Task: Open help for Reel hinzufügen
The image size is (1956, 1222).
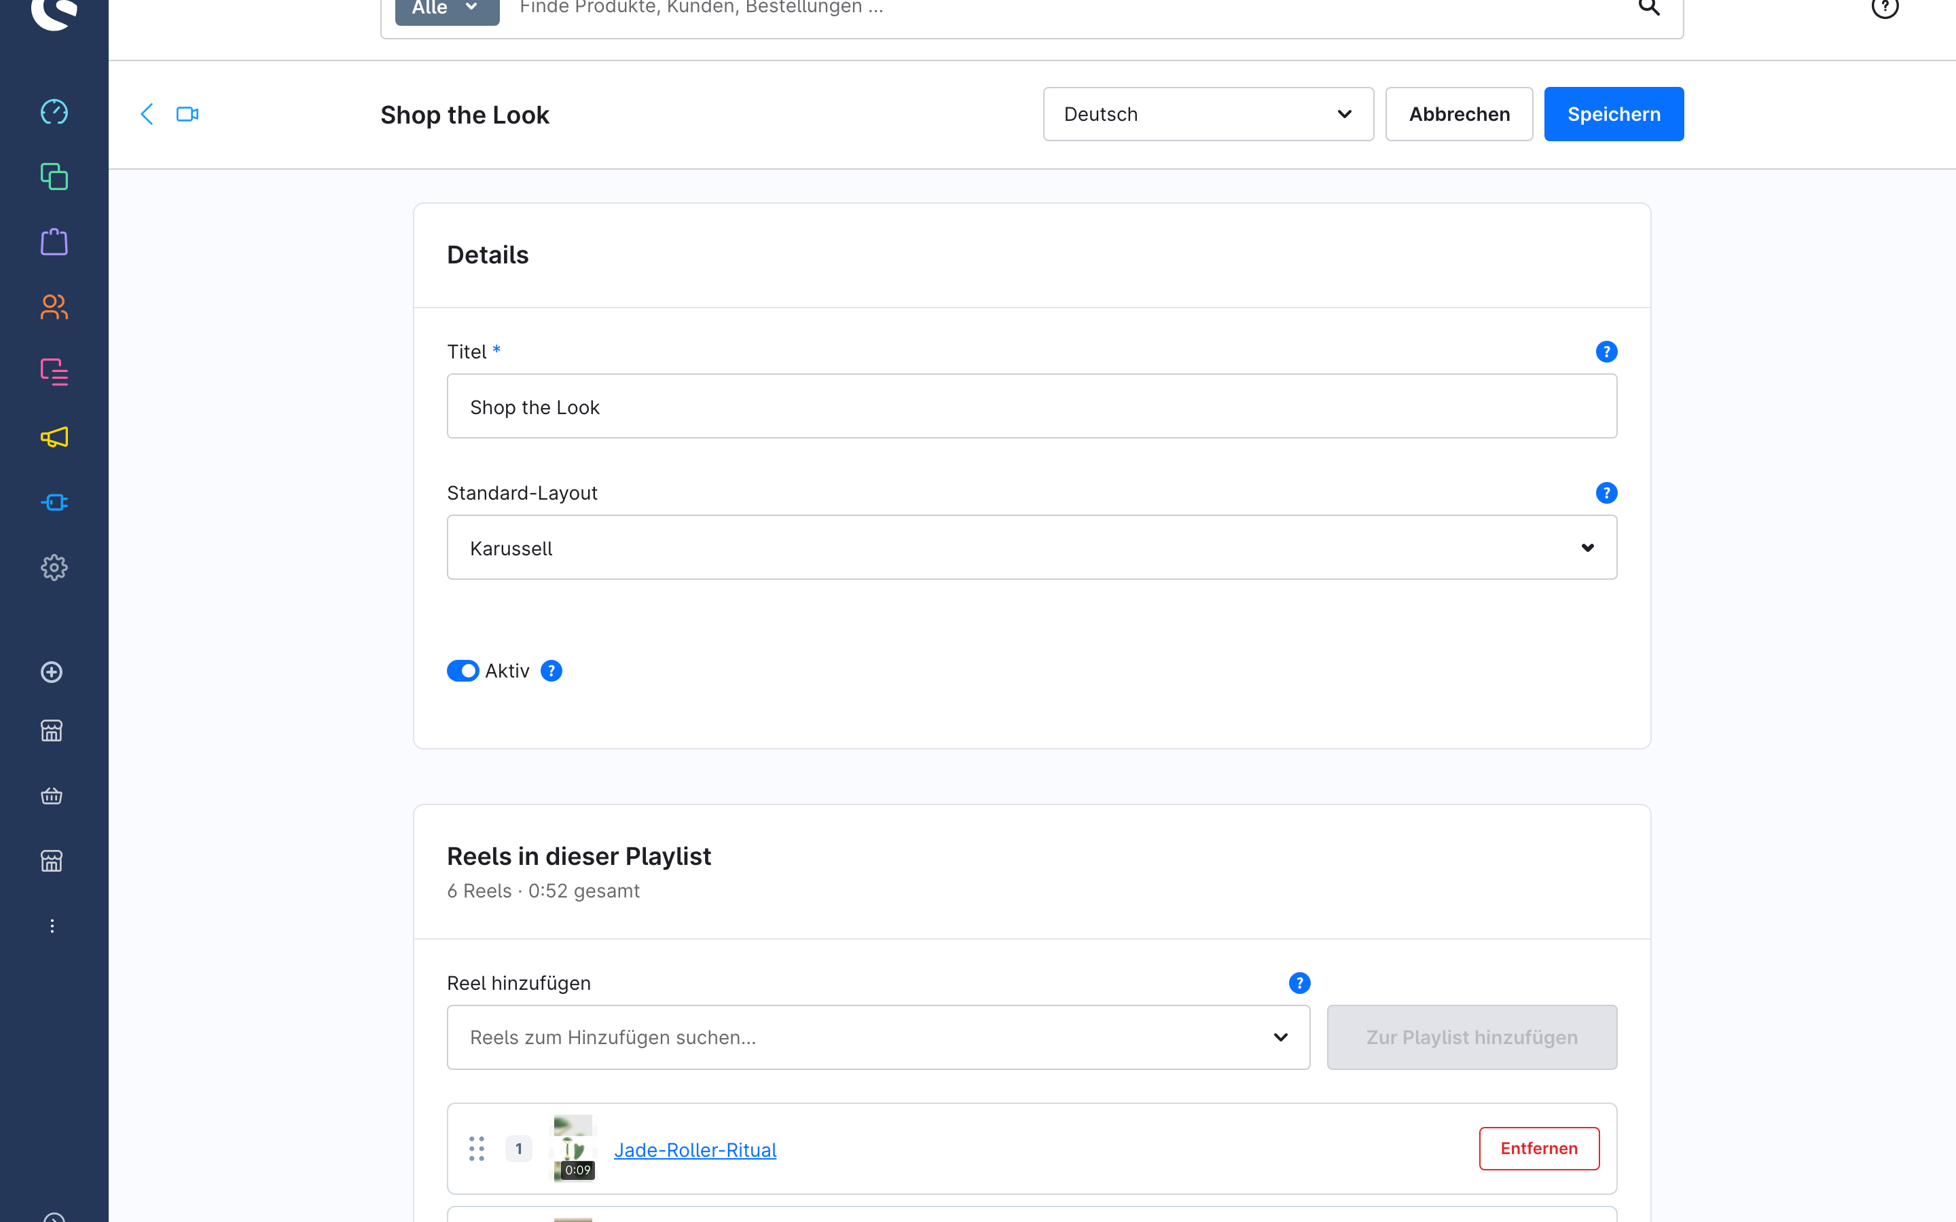Action: 1299,984
